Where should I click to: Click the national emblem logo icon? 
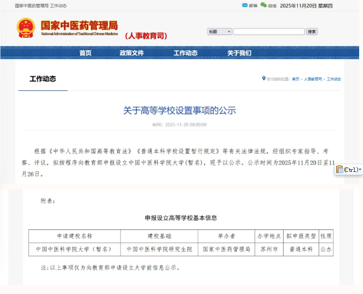tap(26, 27)
